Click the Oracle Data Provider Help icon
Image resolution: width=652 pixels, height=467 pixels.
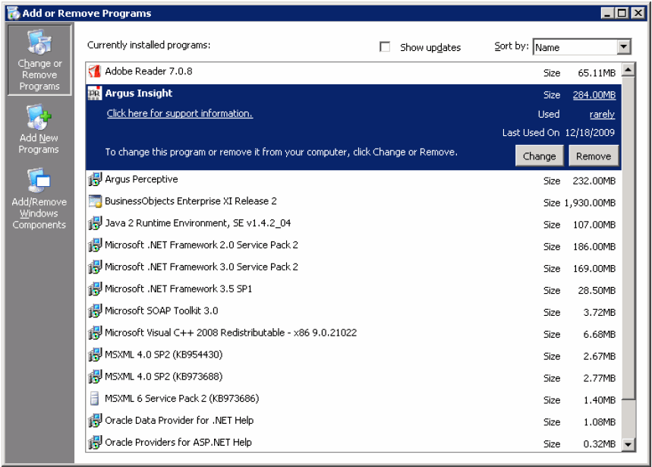tap(95, 421)
